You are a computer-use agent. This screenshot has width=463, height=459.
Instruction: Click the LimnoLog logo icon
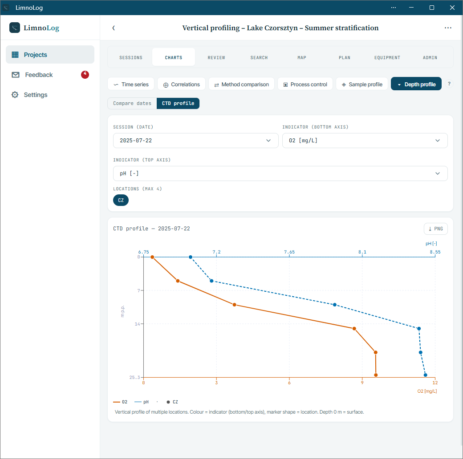point(14,28)
